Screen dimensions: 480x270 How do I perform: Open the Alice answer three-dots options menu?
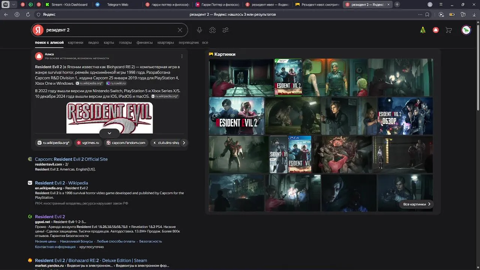click(182, 56)
